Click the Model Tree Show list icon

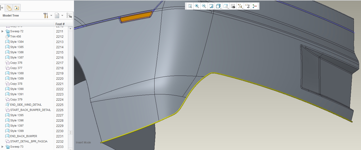pyautogui.click(x=57, y=15)
